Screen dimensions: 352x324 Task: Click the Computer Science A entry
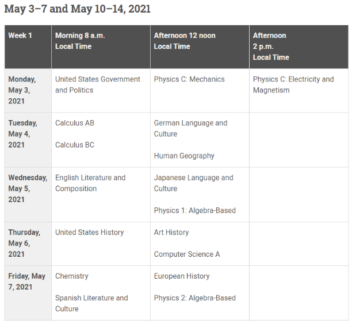[187, 254]
